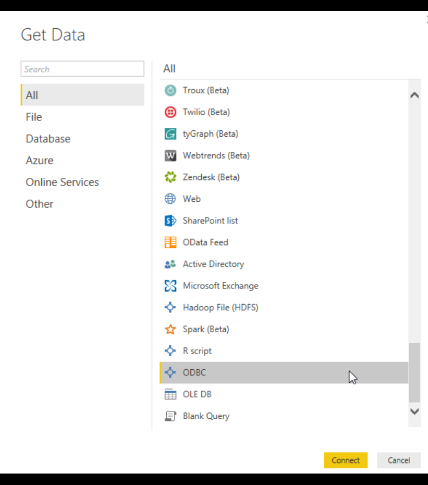Select the R script icon
This screenshot has width=428, height=485.
(170, 351)
